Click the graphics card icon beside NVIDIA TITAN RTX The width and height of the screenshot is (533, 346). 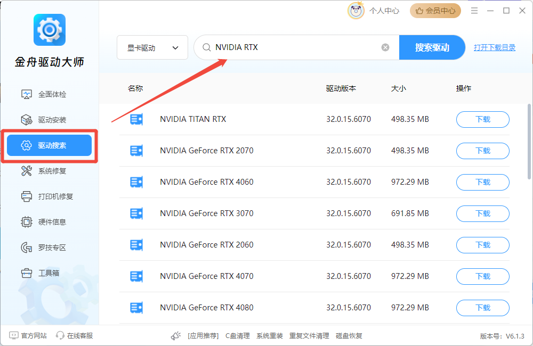136,119
